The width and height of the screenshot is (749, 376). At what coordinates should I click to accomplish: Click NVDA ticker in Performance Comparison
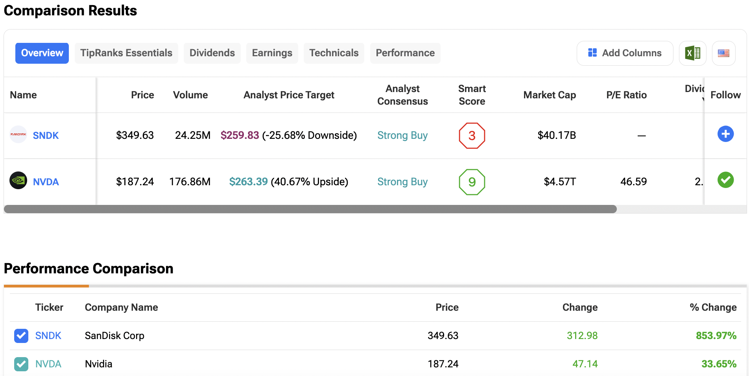point(48,364)
